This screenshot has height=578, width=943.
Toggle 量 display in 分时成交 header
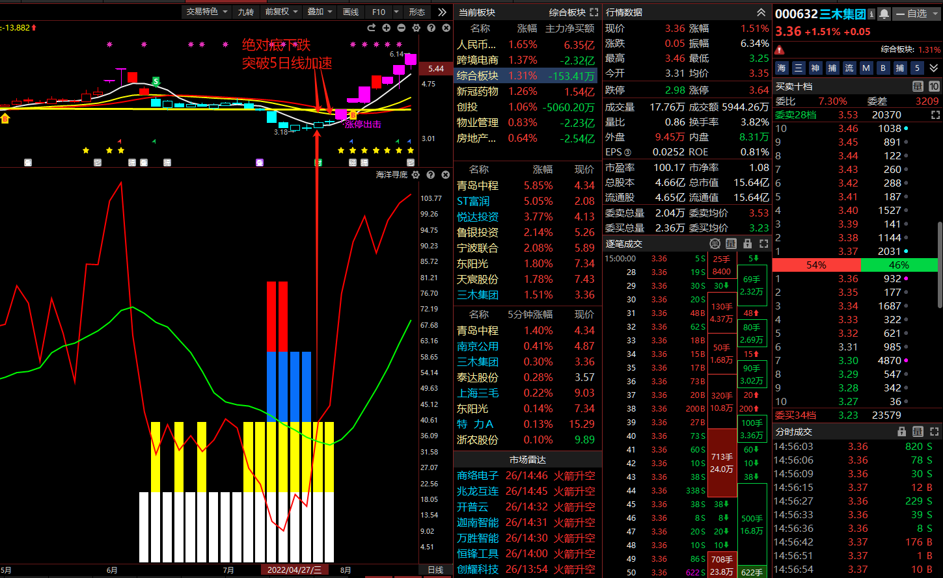coord(918,432)
